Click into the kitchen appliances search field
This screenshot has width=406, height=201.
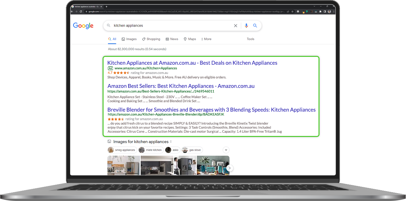point(170,25)
